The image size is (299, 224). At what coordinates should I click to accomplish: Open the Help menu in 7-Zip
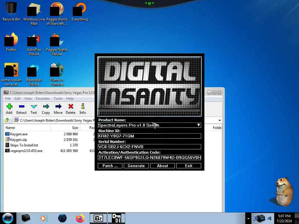(70, 99)
